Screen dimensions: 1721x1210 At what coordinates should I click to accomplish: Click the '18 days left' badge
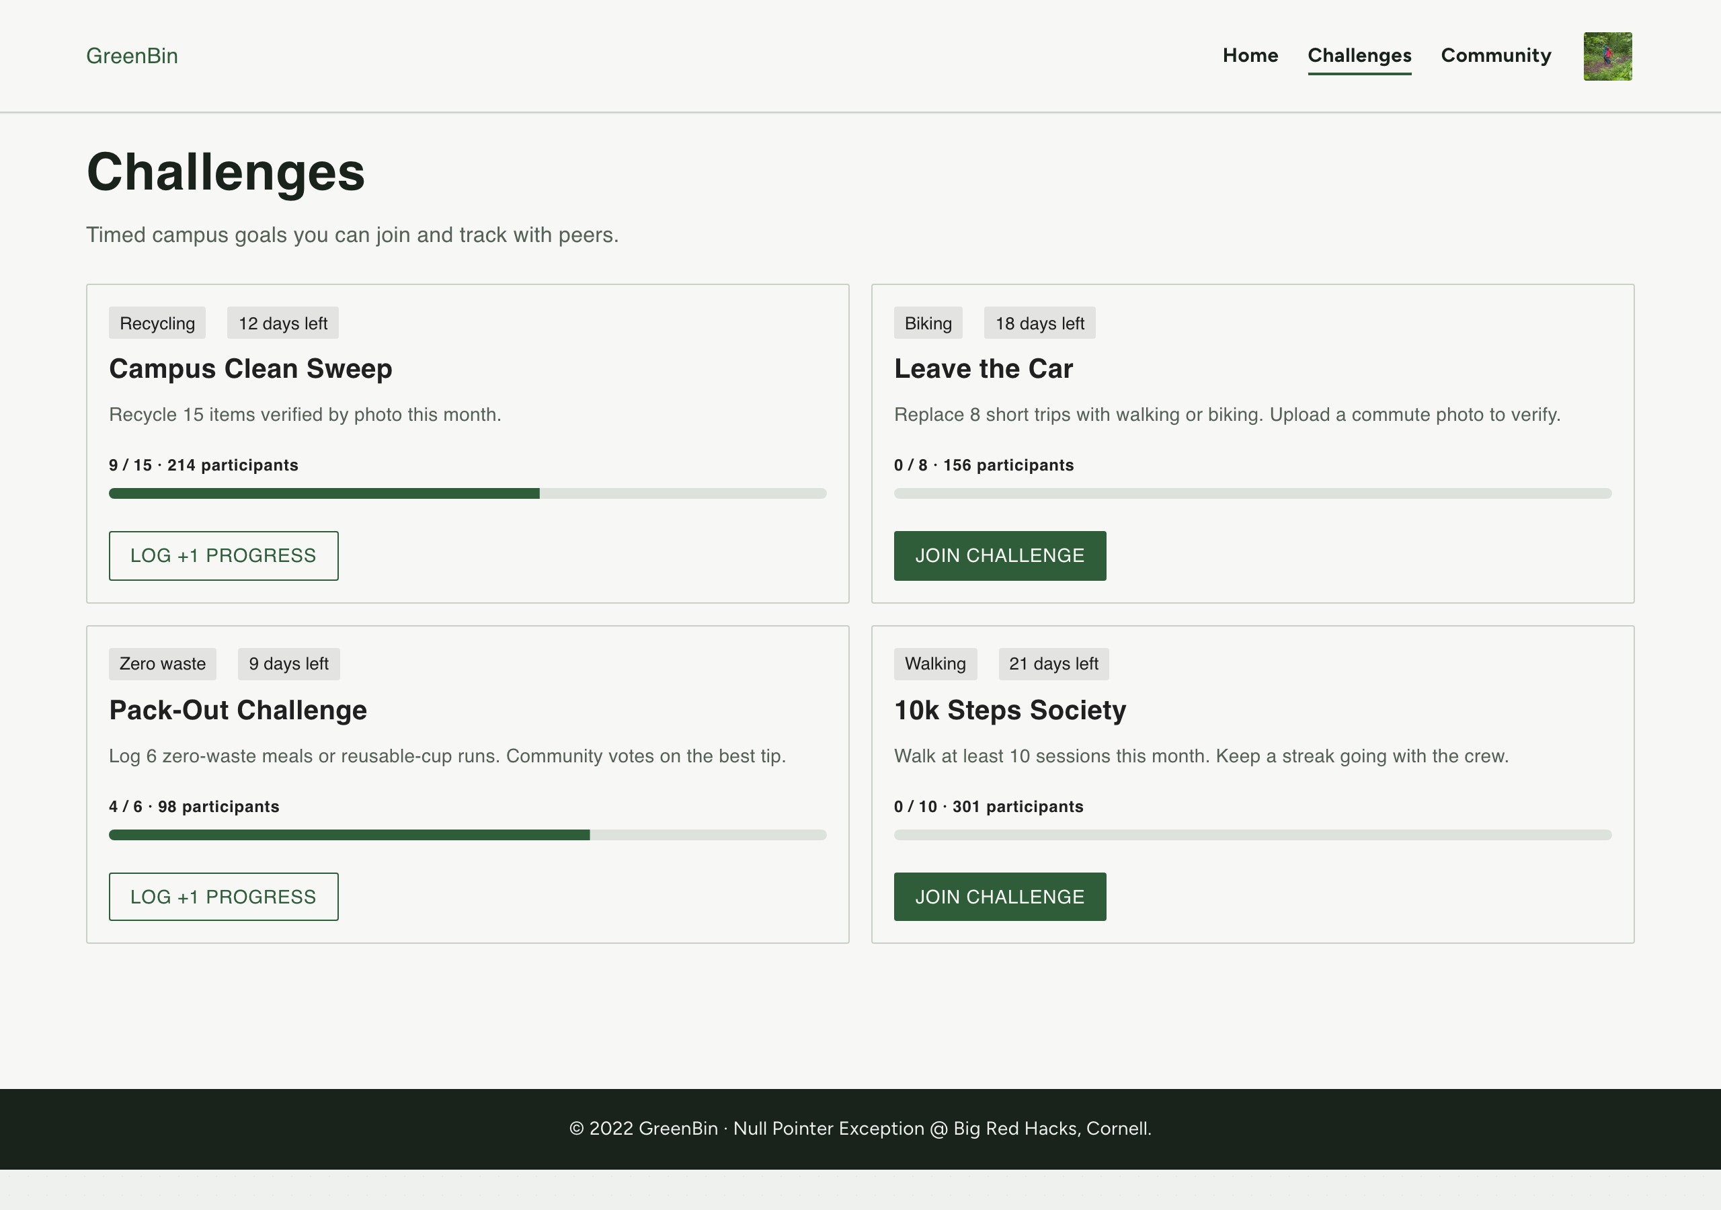coord(1039,323)
